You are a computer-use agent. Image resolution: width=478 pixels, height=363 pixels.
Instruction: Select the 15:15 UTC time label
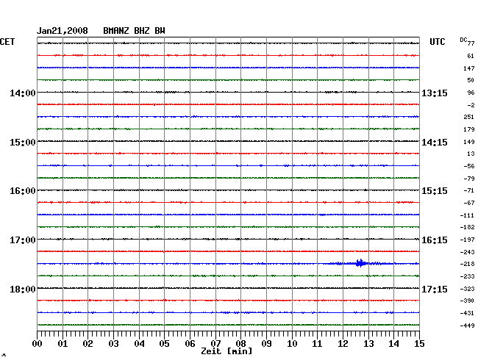click(x=435, y=191)
